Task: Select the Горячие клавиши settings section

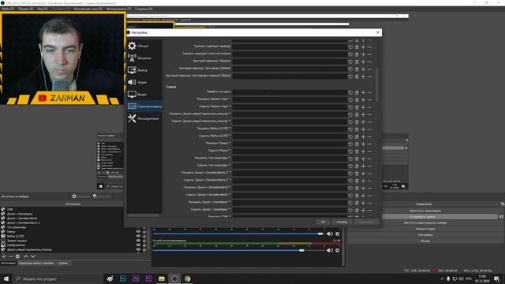Action: coord(144,106)
